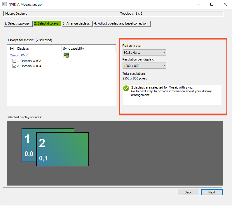
Task: Click the green checkmark status icon
Action: (126, 88)
